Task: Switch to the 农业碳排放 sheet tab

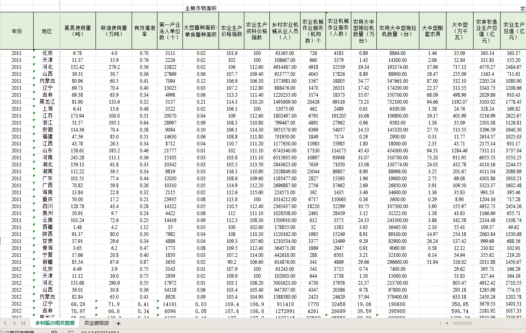Action: point(96,323)
